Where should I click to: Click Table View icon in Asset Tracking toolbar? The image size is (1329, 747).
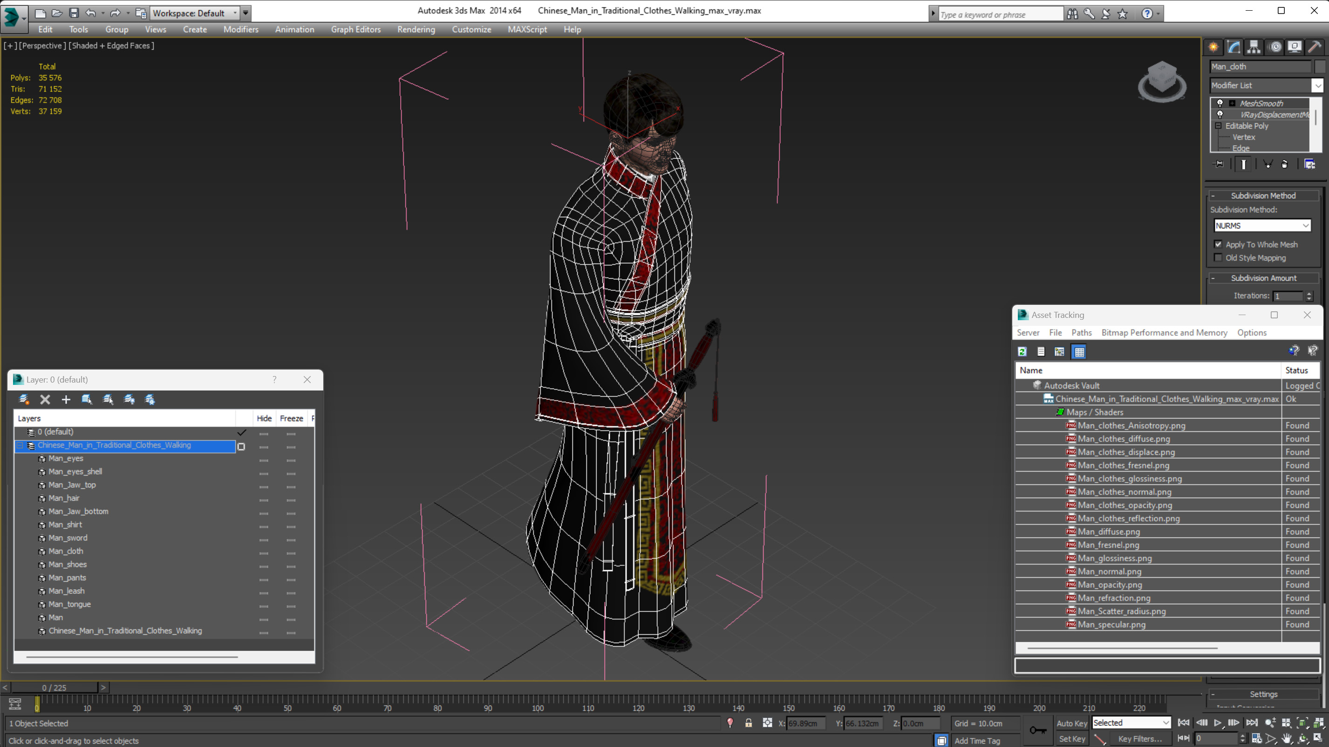1079,351
